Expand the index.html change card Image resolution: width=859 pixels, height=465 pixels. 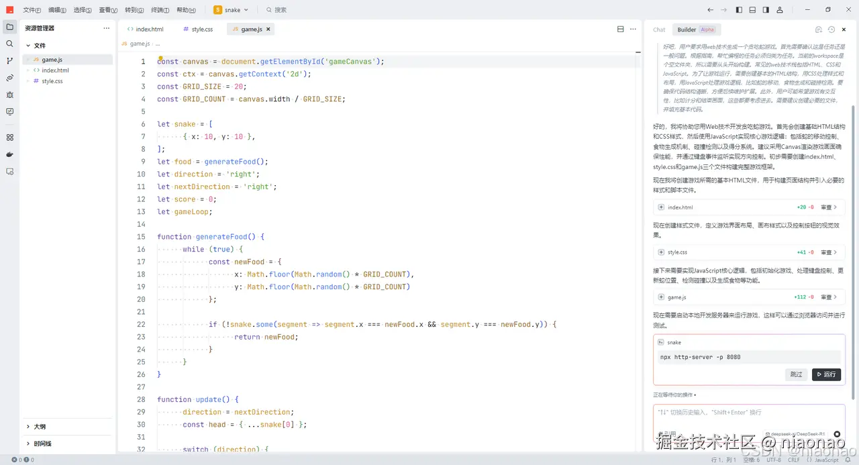[661, 207]
